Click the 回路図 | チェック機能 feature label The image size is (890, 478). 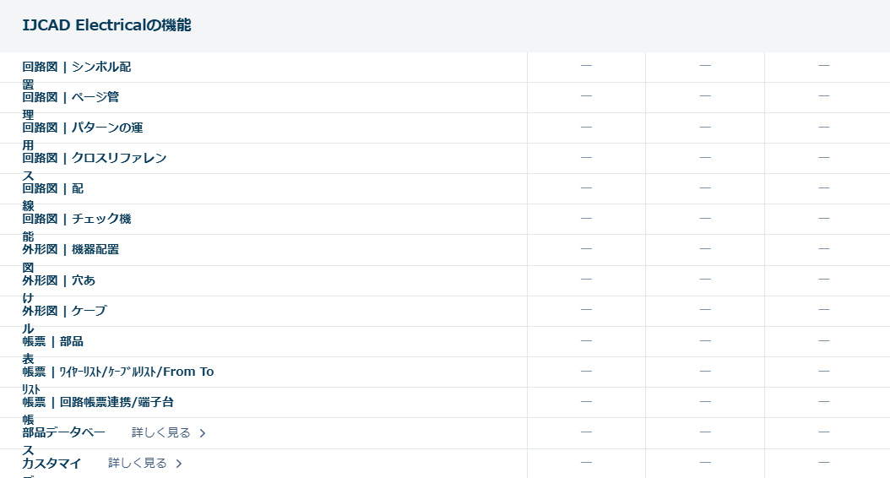[76, 219]
